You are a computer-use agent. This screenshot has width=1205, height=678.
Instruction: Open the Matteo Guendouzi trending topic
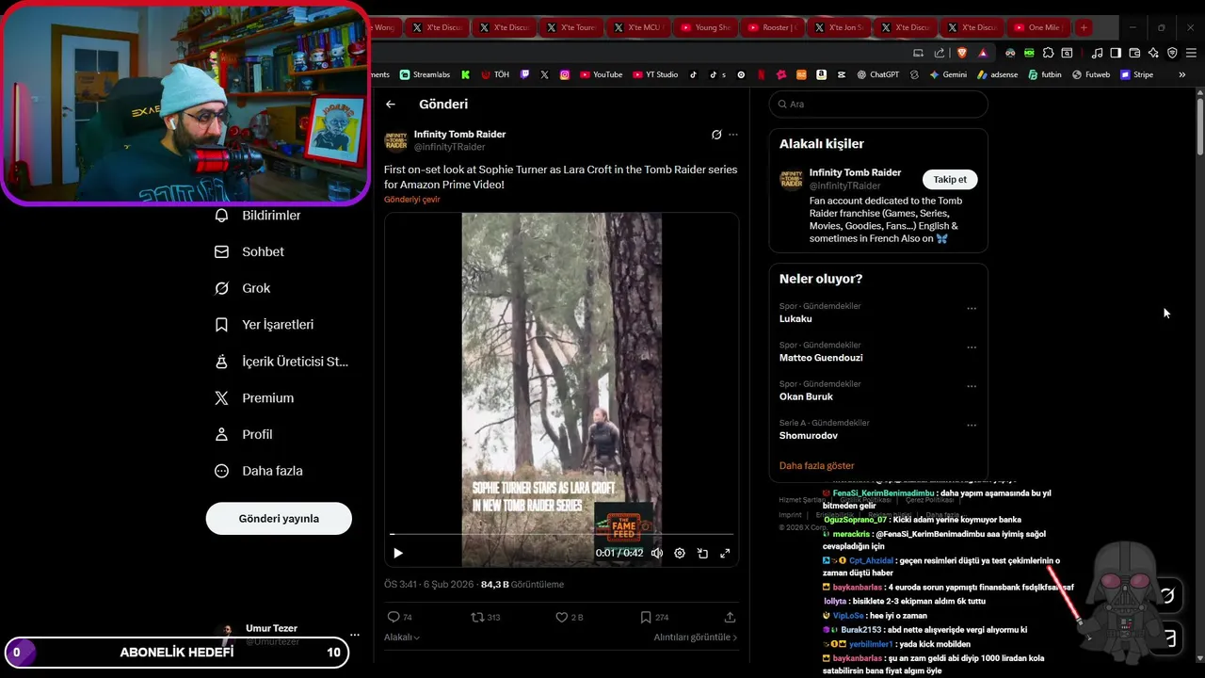click(x=821, y=358)
